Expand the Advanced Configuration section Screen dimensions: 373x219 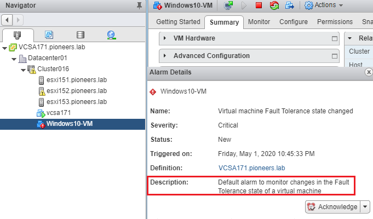(x=165, y=56)
